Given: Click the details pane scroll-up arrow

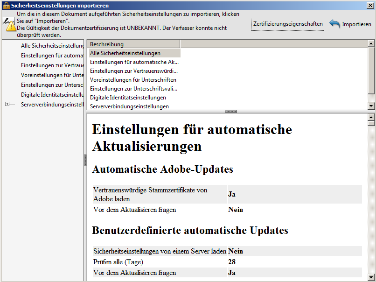Looking at the screenshot, I should point(371,117).
